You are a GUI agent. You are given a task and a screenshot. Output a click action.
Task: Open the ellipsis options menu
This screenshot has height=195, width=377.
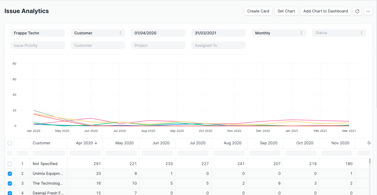click(x=368, y=11)
